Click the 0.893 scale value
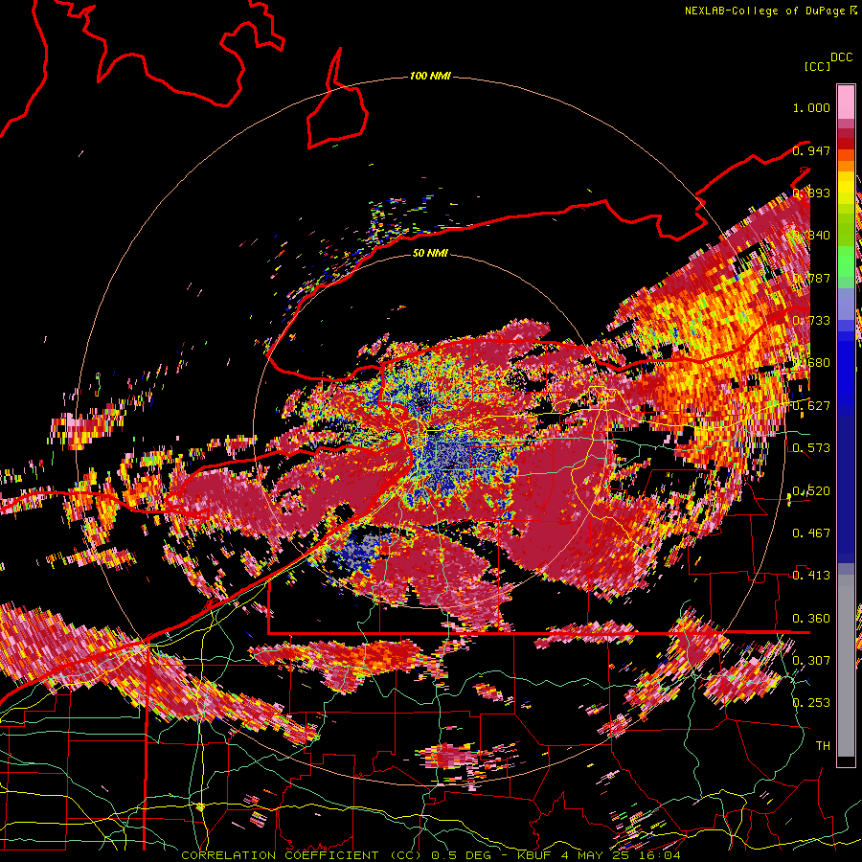 pyautogui.click(x=811, y=193)
